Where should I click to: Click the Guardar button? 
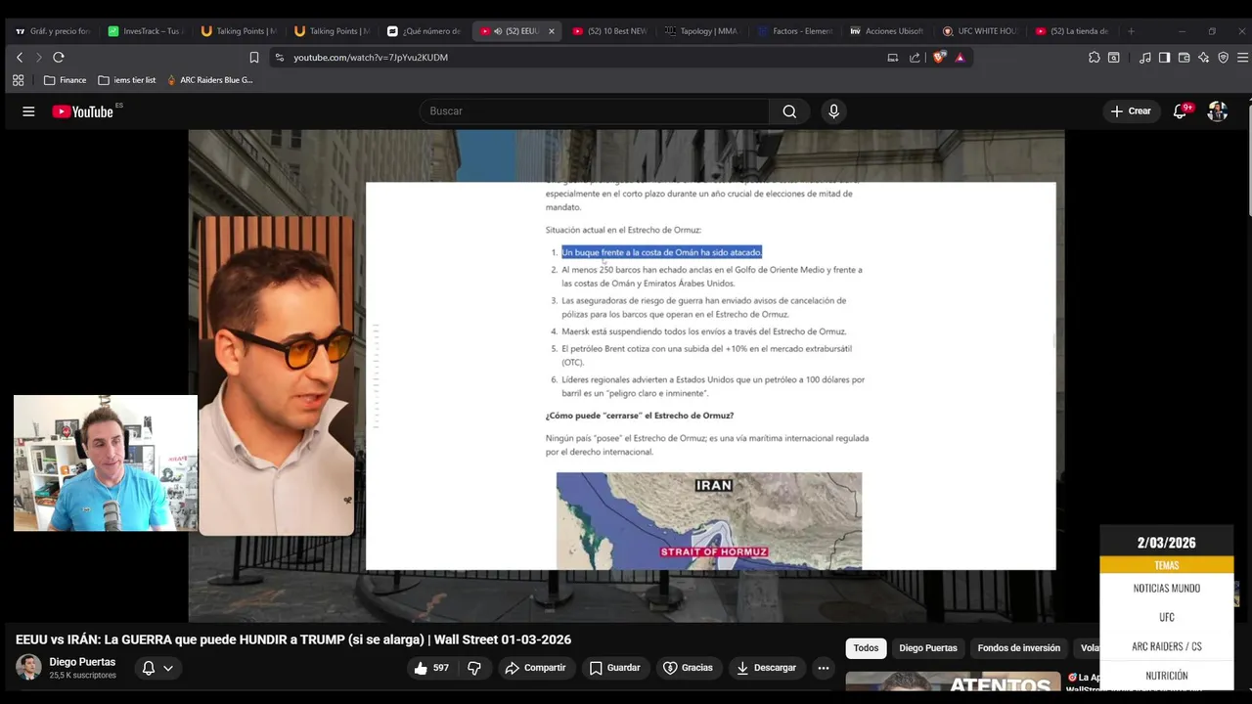coord(614,668)
